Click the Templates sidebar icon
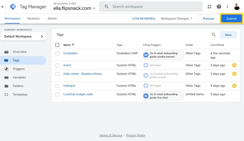This screenshot has height=141, width=244. click(x=6, y=95)
